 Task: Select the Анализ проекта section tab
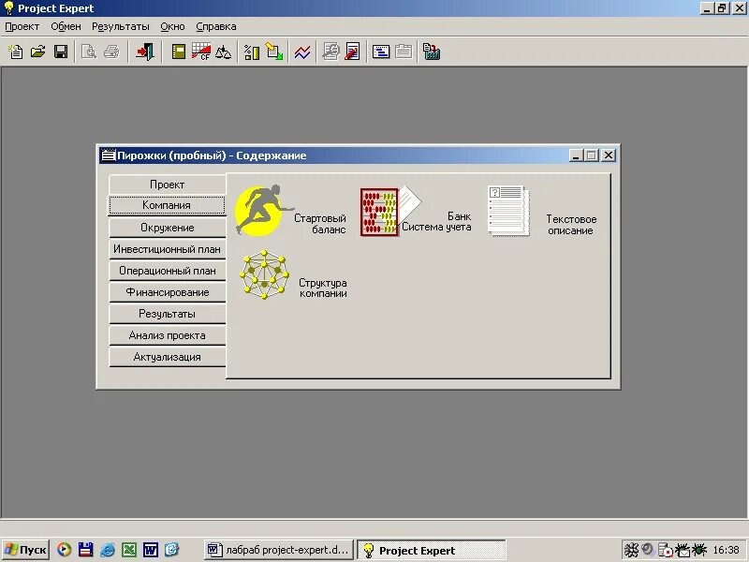click(x=168, y=335)
